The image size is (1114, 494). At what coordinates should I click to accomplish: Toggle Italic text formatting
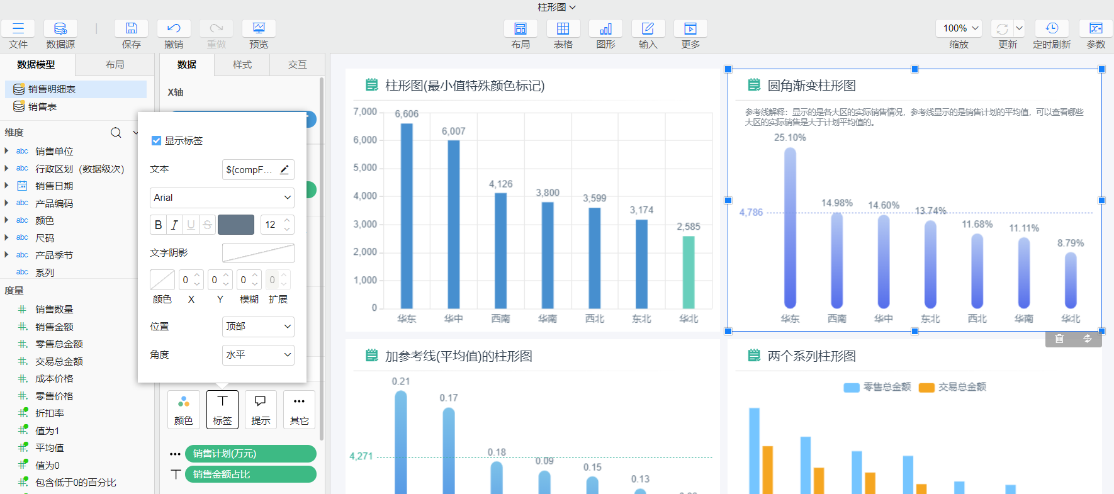pos(174,225)
